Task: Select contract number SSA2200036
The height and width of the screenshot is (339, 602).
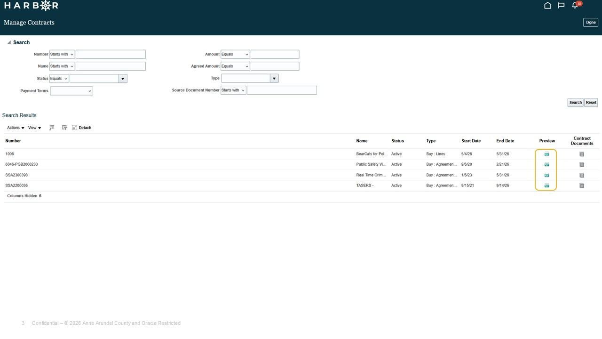Action: point(16,186)
